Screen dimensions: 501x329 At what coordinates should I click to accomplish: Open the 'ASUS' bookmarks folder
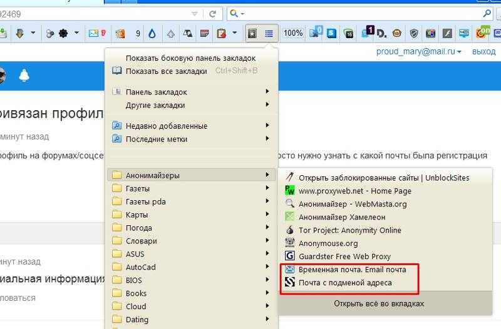click(192, 254)
